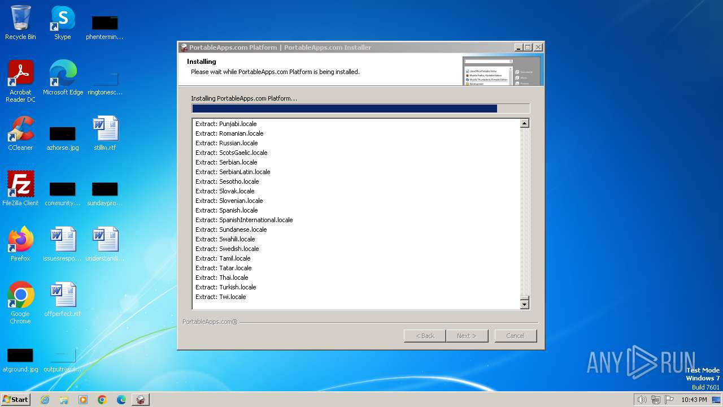
Task: Select log line 'Extract: Swedish.locale'
Action: (x=227, y=249)
